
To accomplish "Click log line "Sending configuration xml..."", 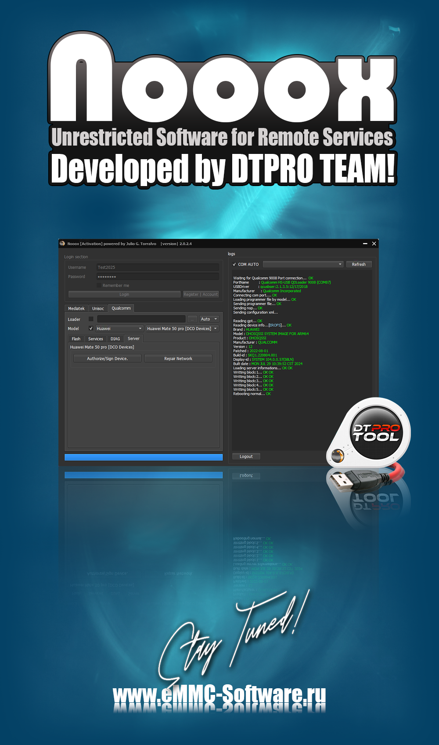I will coord(255,312).
